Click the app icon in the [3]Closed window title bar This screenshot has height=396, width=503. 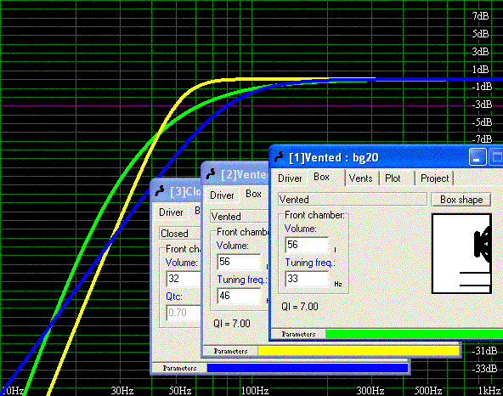tap(160, 191)
